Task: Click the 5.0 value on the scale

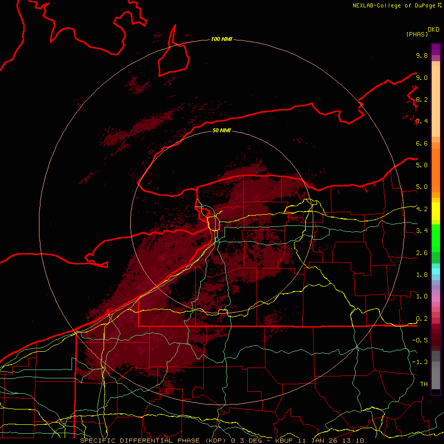Action: 422,187
